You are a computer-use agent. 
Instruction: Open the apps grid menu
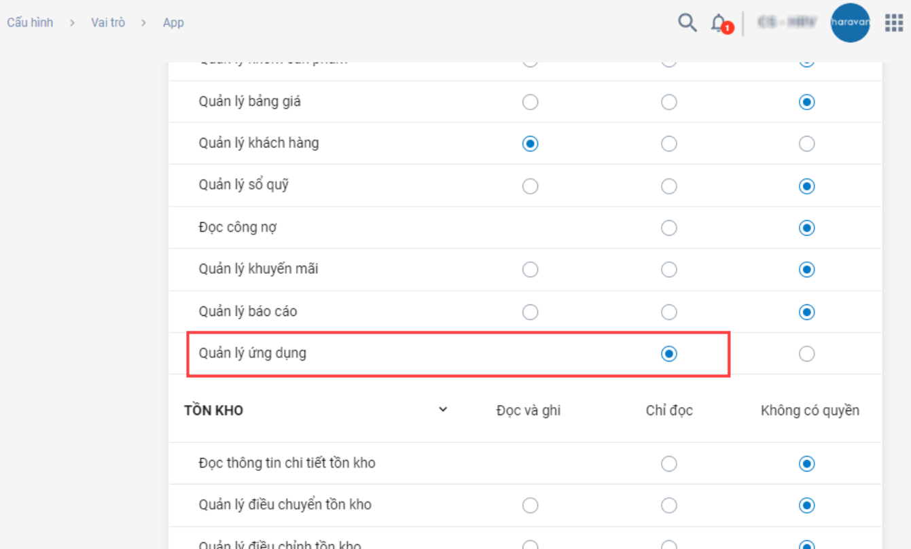coord(893,23)
